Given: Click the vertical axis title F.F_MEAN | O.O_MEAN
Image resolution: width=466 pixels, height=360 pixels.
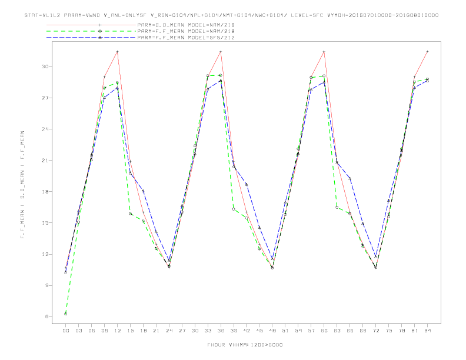Looking at the screenshot, I should pyautogui.click(x=22, y=185).
